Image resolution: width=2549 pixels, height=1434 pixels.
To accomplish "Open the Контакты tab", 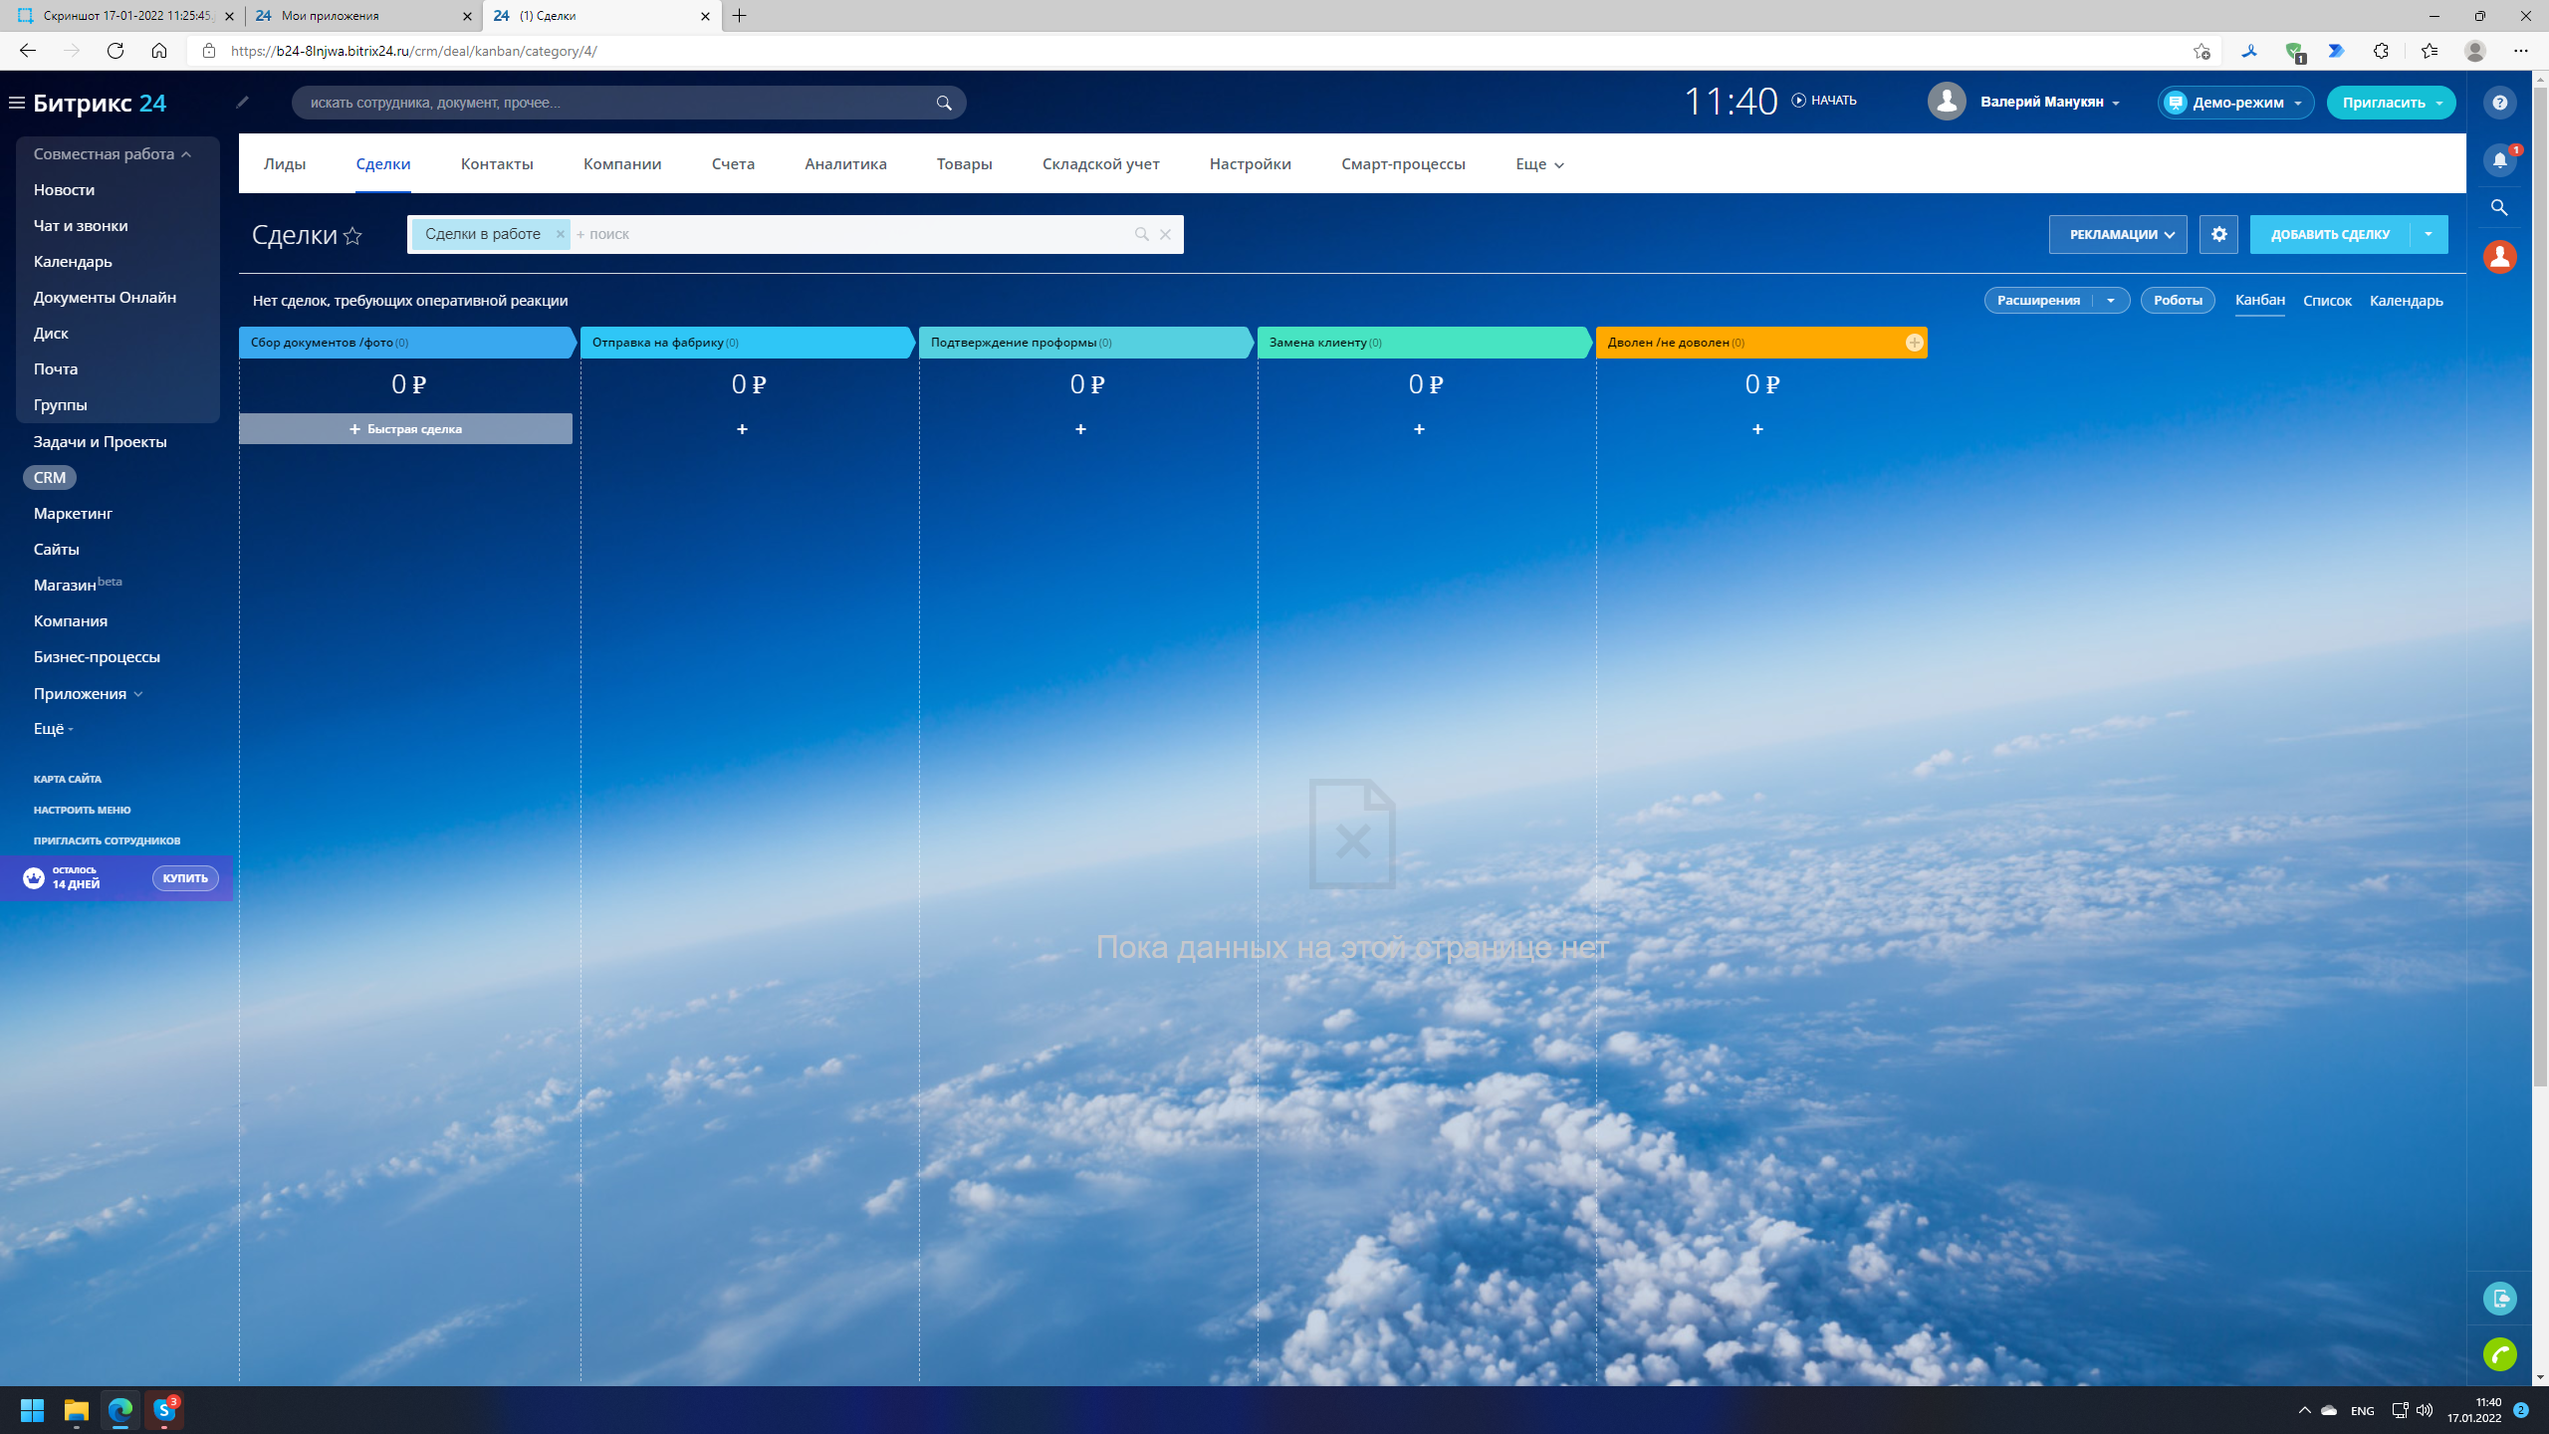I will [x=497, y=164].
